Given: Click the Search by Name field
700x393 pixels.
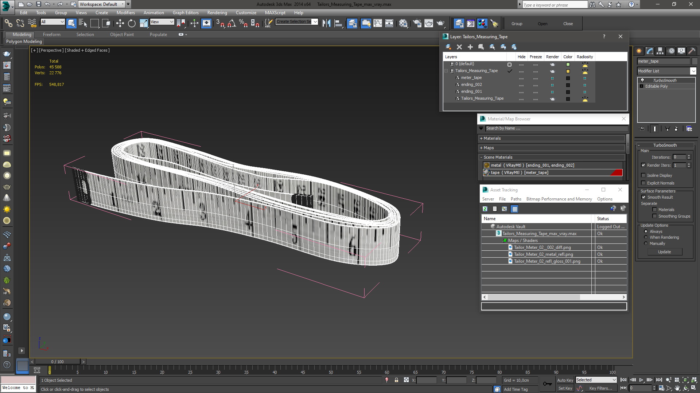Looking at the screenshot, I should click(x=556, y=128).
